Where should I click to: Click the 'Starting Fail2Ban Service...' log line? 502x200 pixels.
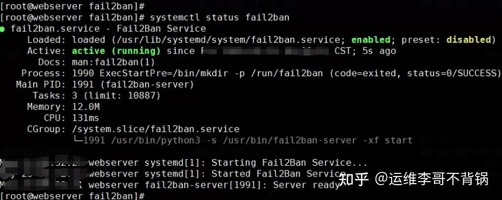289,163
